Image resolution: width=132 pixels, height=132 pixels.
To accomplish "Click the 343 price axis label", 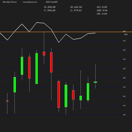I will pyautogui.click(x=124, y=106).
